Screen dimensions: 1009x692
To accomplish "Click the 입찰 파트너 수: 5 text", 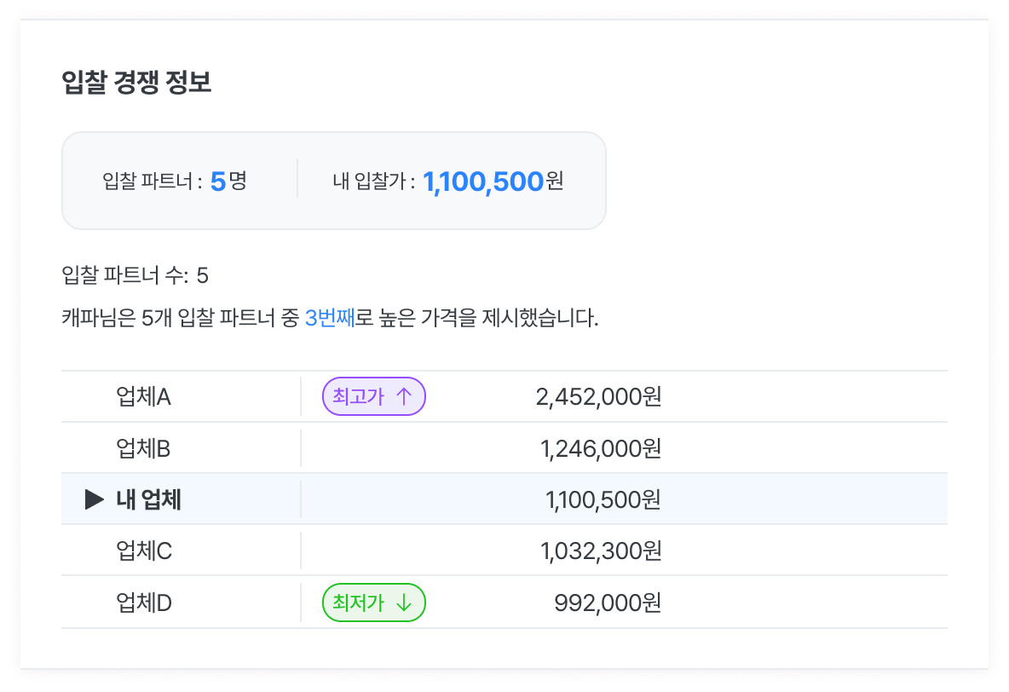I will point(135,275).
